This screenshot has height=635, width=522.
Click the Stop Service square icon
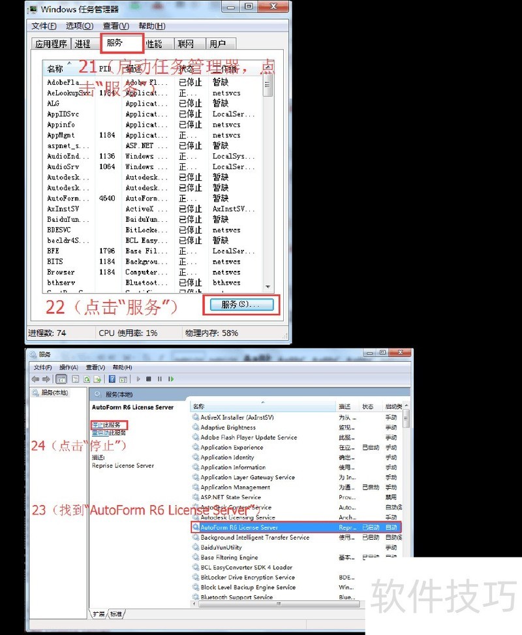click(x=149, y=379)
